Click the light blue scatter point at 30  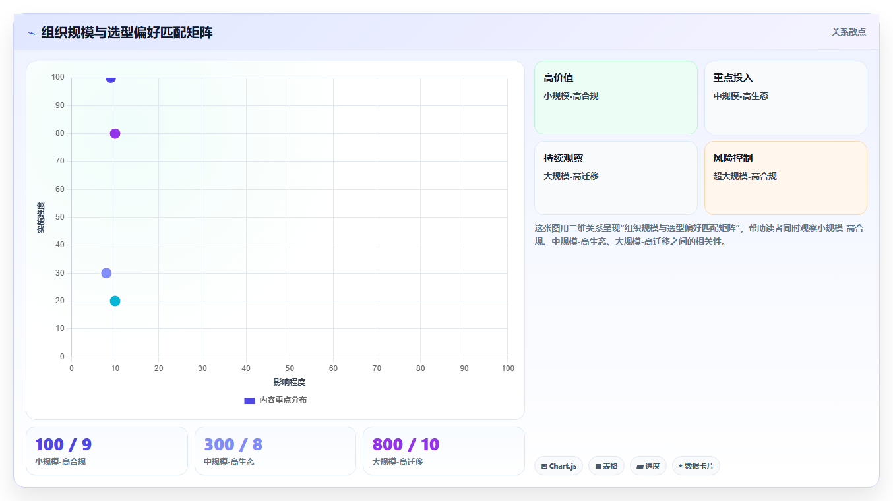106,273
